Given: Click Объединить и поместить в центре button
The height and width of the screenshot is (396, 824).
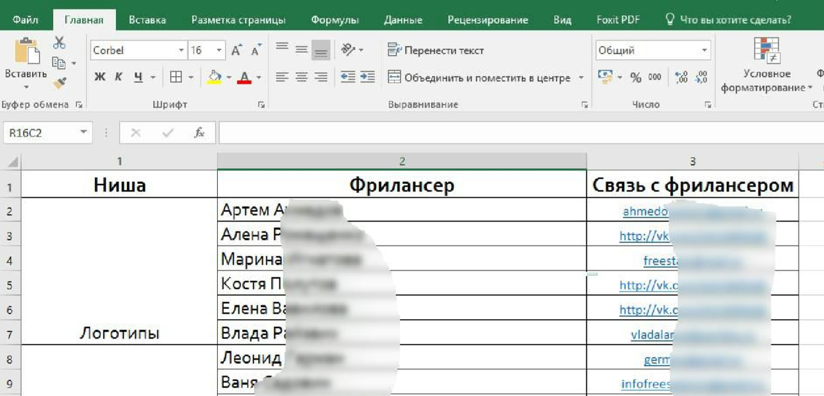Looking at the screenshot, I should coord(479,78).
